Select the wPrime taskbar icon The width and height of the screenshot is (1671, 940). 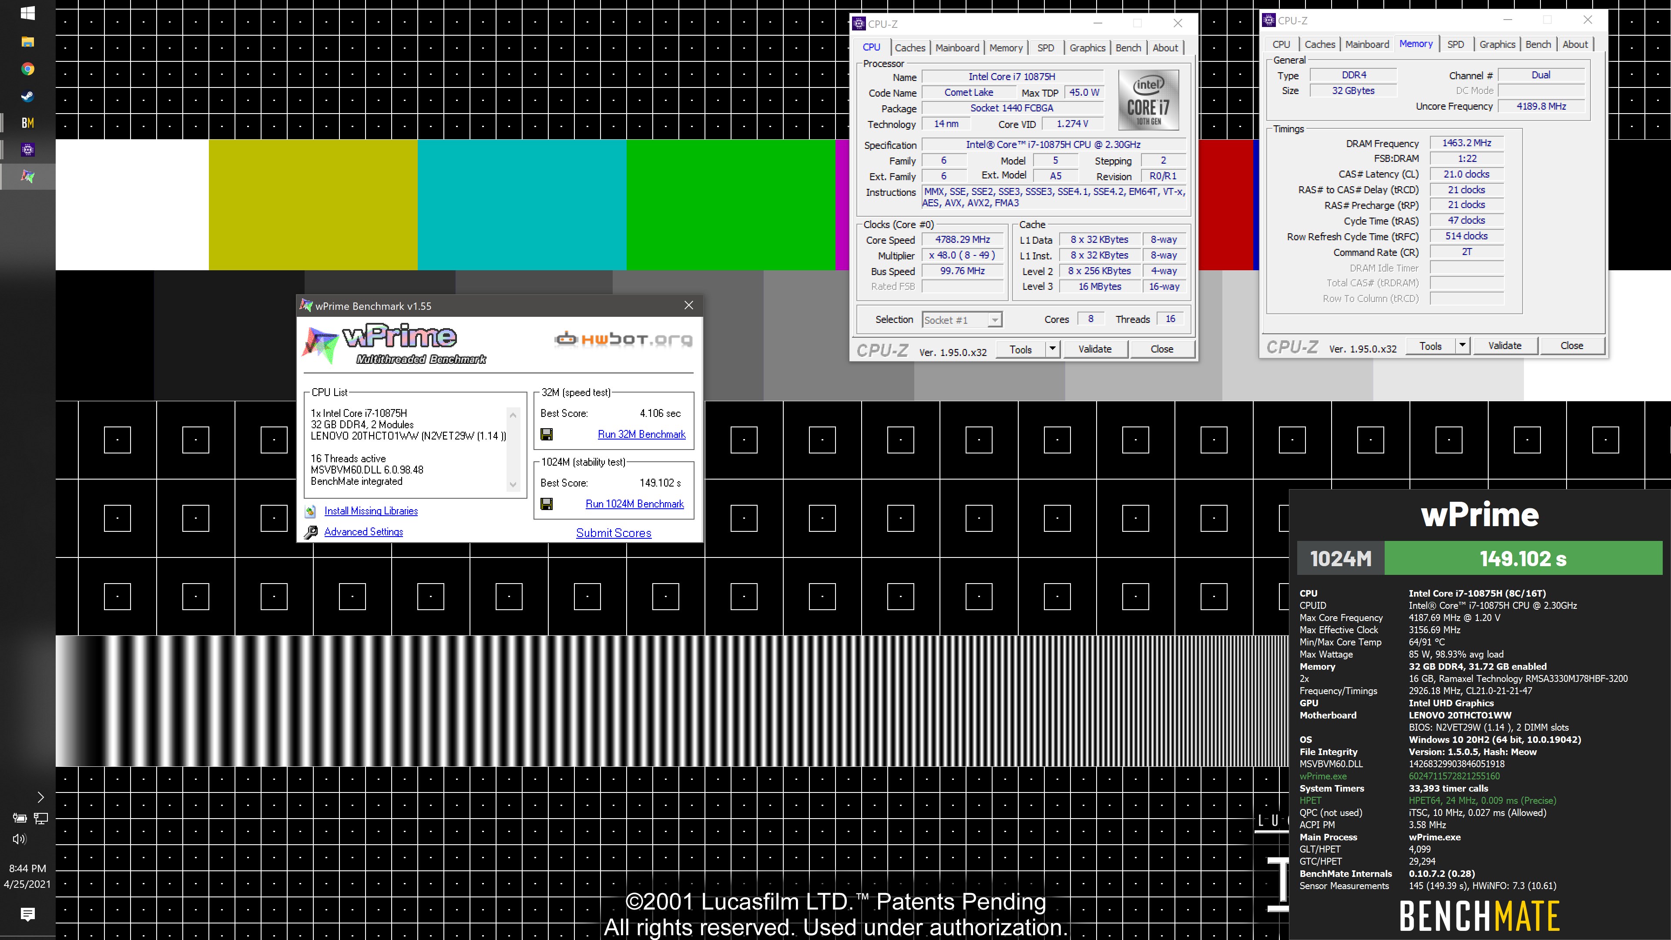[x=27, y=176]
